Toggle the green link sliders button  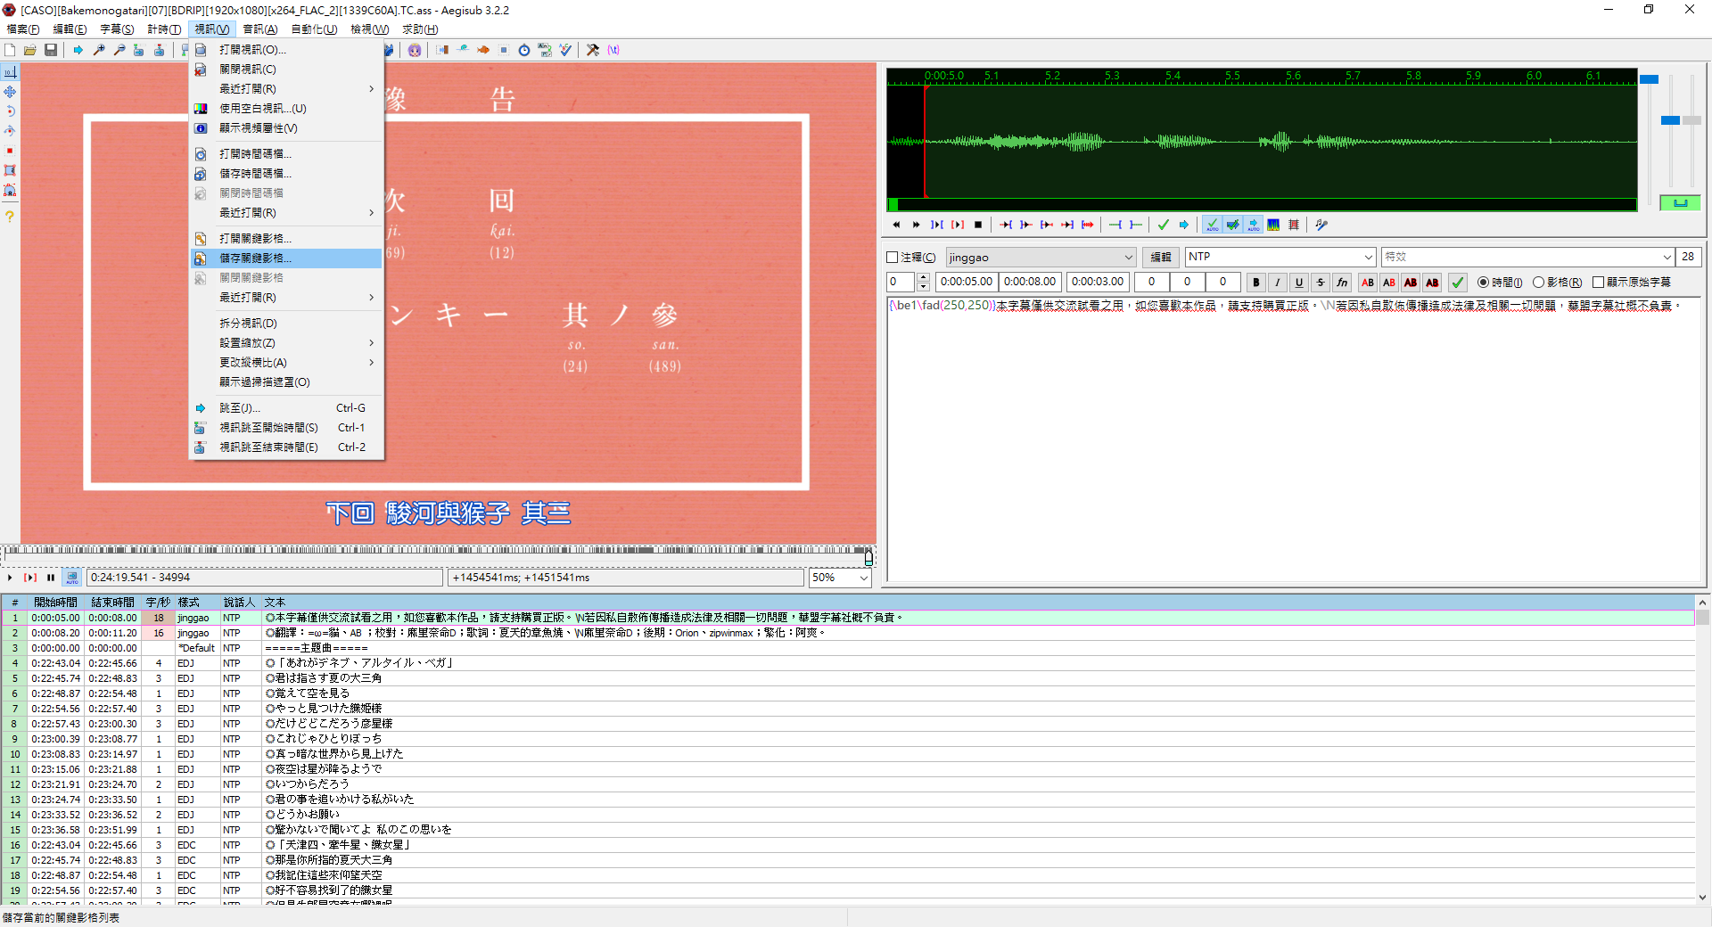1680,203
